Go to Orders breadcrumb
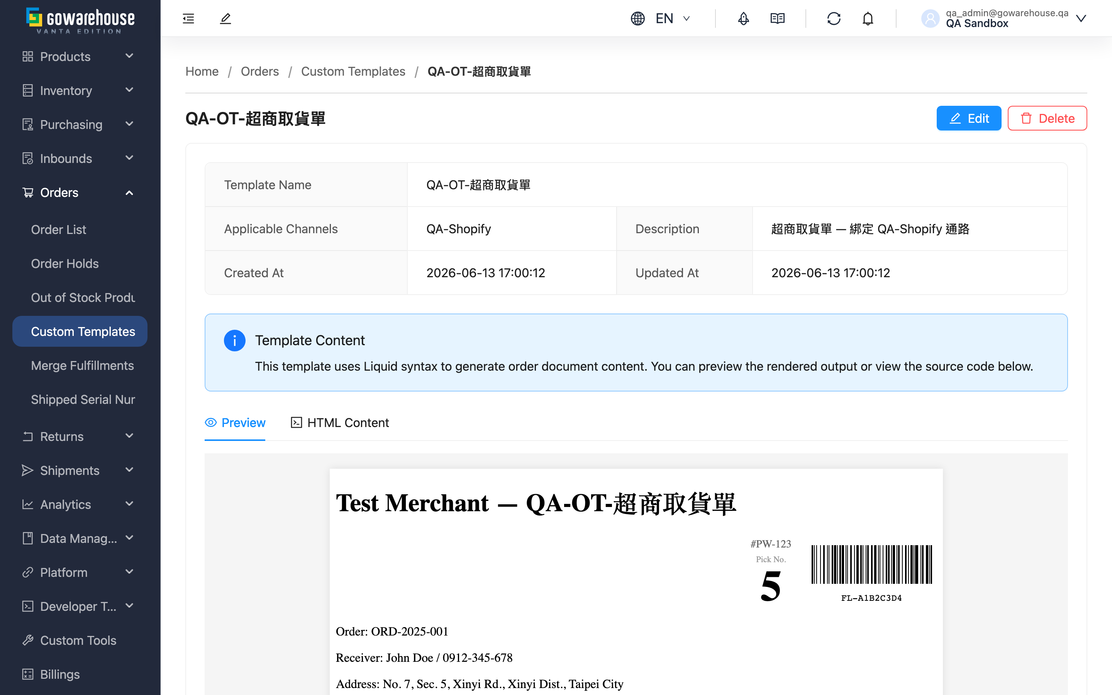The image size is (1112, 695). 259,72
